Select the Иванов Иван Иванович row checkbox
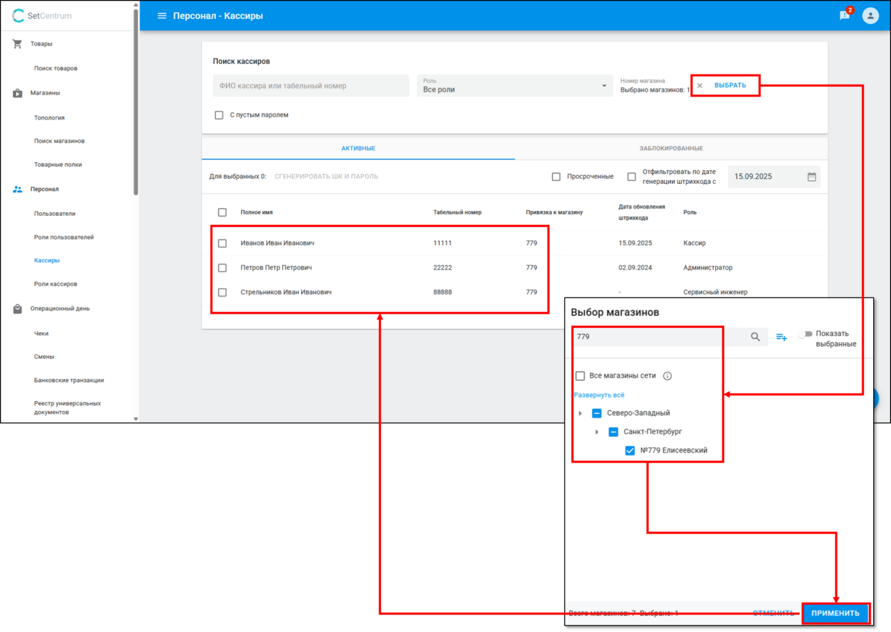 222,243
